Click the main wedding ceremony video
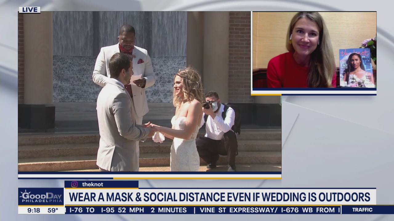The height and width of the screenshot is (221, 394). (x=150, y=91)
